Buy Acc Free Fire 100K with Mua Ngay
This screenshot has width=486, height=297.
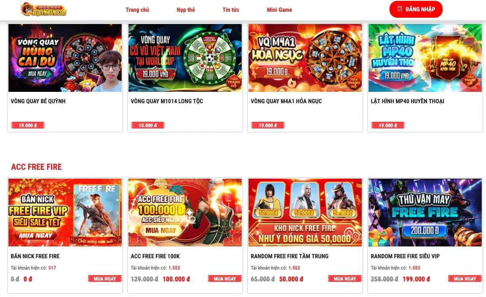click(225, 279)
